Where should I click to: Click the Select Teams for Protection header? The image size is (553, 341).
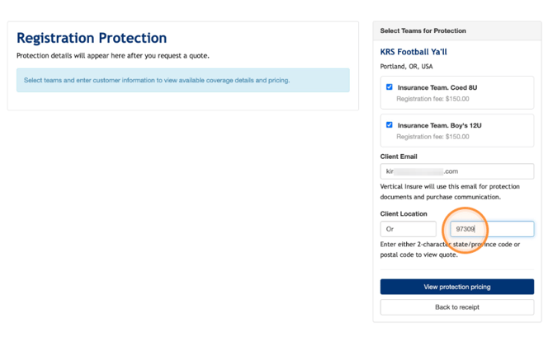click(x=423, y=31)
